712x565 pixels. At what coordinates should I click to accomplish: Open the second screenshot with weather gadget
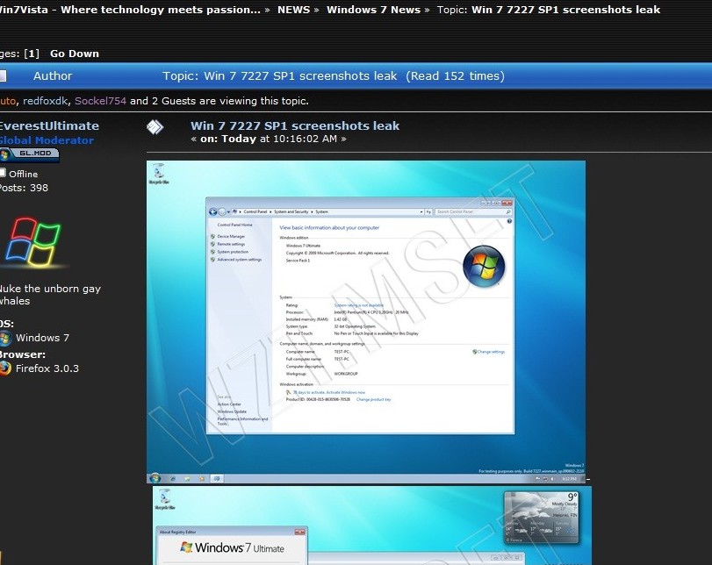[x=372, y=526]
